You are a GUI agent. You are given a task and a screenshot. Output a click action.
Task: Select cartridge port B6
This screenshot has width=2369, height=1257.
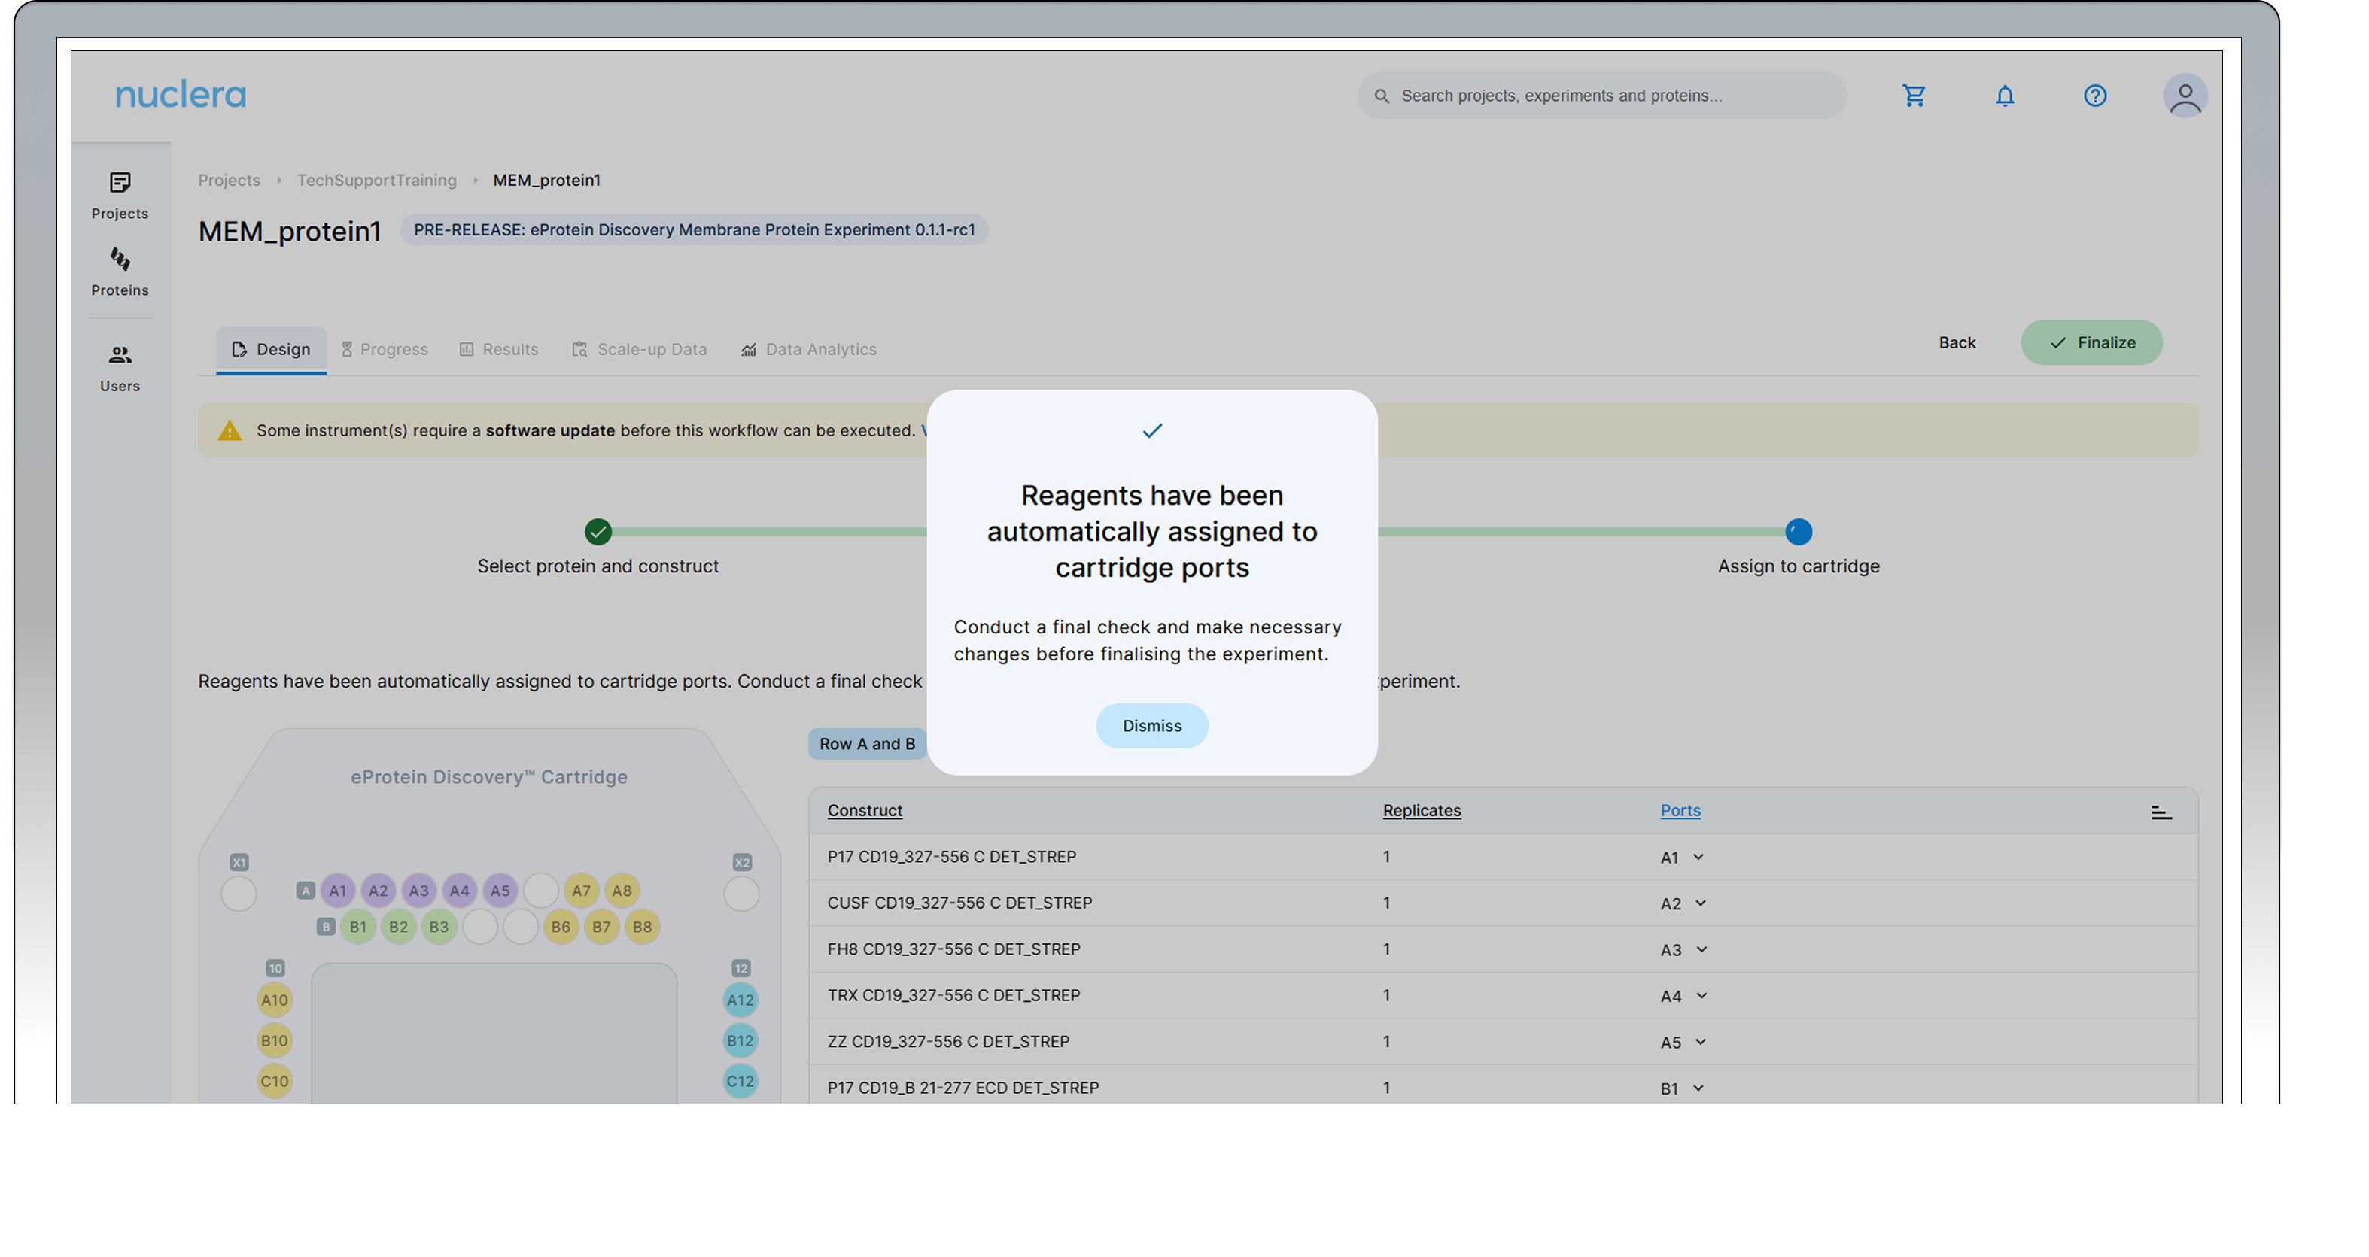560,927
